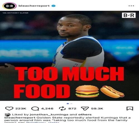Tap the 223K likes count

[21, 108]
